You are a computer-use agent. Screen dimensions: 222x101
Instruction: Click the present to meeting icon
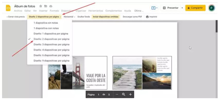click(x=154, y=8)
